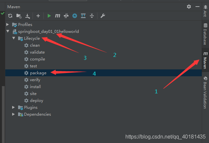Select the validate lifecycle goal
This screenshot has height=143, width=209.
tap(37, 52)
